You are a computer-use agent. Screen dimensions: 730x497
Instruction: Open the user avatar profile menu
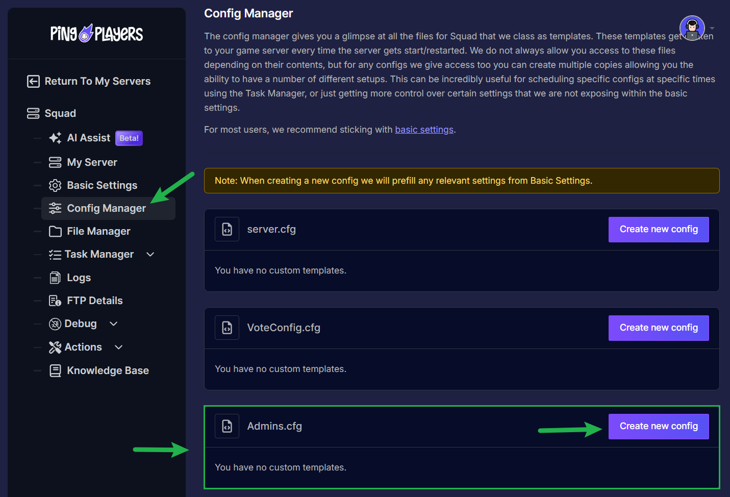[692, 28]
